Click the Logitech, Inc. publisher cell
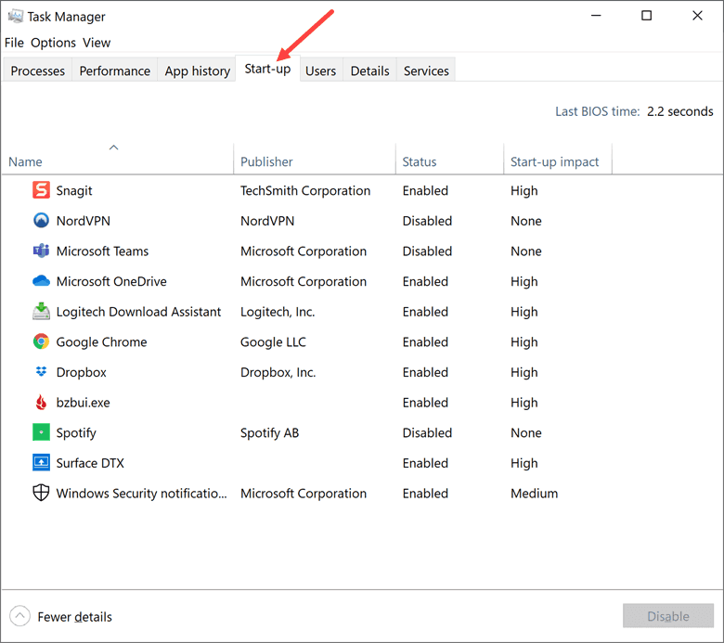Screen dimensions: 724x643 278,312
